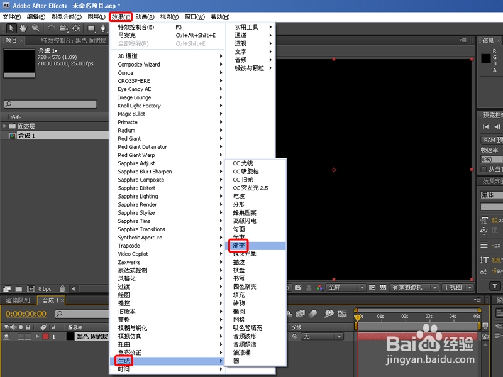
Task: Switch to the 渲染队列 tab
Action: click(18, 300)
